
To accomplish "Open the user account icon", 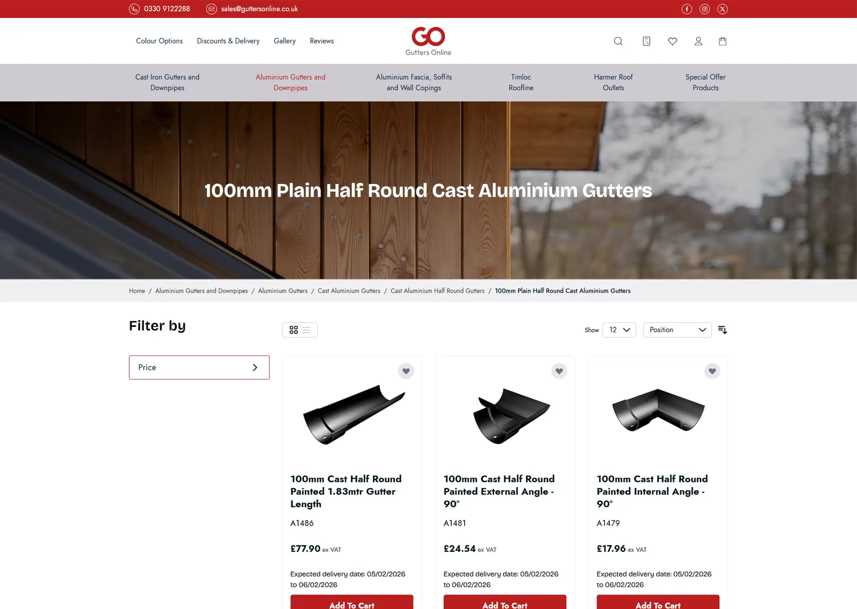I will (698, 41).
